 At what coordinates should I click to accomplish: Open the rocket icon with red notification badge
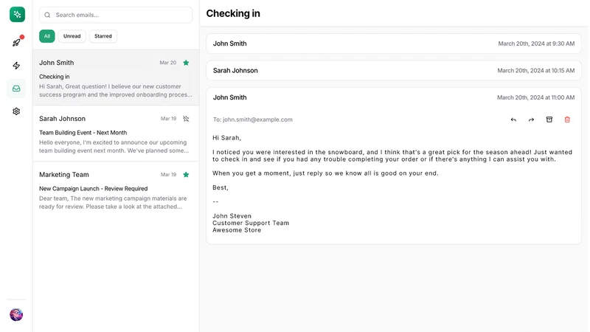[16, 43]
